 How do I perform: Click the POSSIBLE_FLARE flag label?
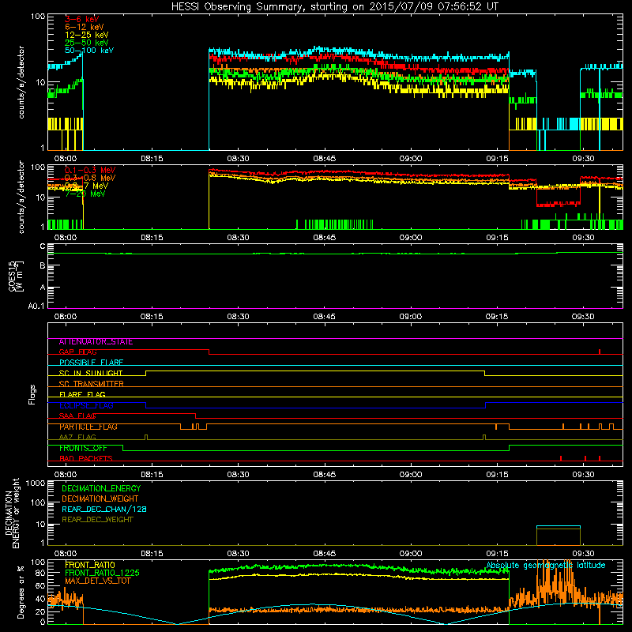pyautogui.click(x=91, y=363)
